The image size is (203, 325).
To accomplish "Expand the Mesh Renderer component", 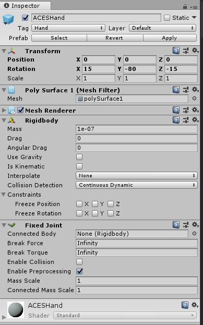I will (4, 110).
